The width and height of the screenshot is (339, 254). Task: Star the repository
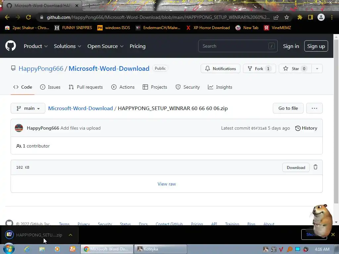pos(295,69)
